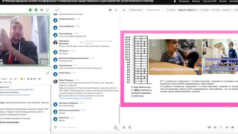Click the raised hand icon in top bar
Viewport: 238px width, 134px height.
point(175,1)
